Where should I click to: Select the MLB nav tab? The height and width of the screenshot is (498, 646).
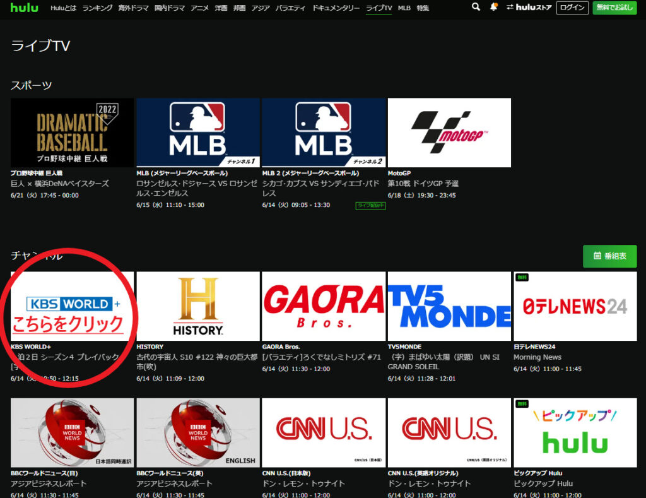(x=404, y=8)
